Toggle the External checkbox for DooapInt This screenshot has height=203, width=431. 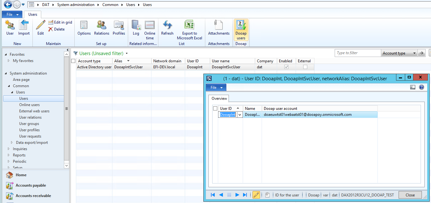[305, 67]
